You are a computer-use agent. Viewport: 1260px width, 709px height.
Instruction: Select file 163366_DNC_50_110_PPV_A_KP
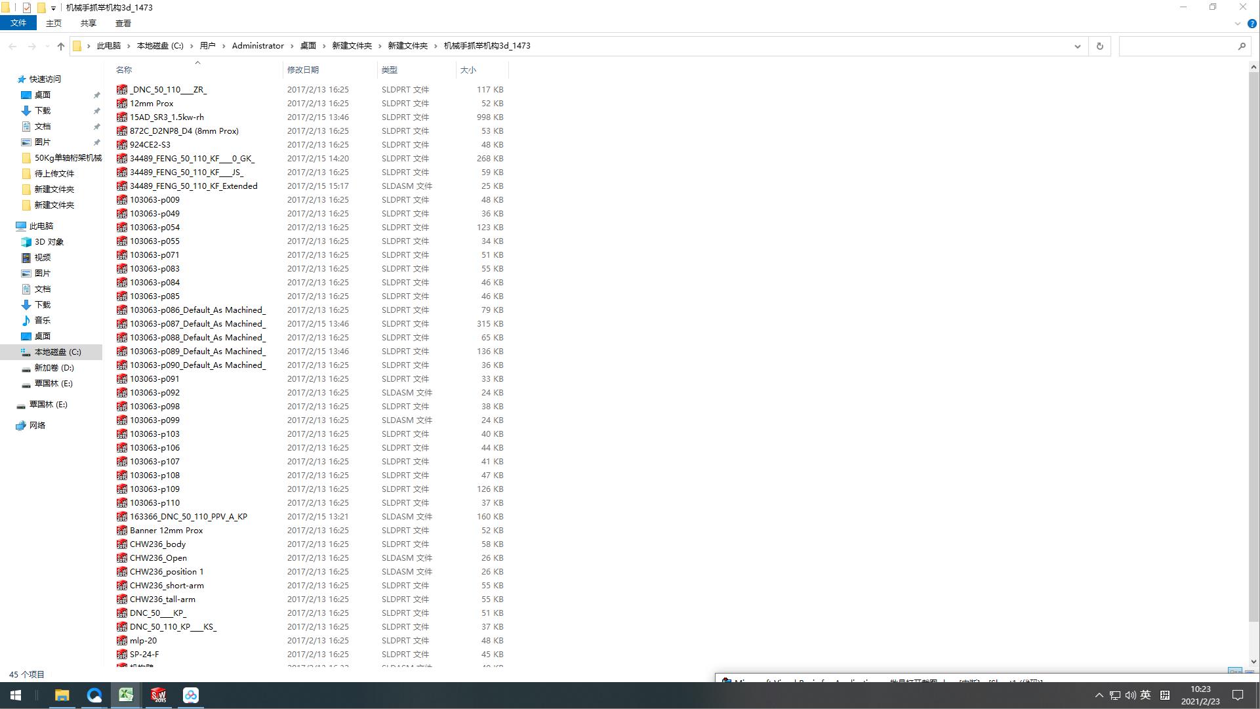point(188,517)
